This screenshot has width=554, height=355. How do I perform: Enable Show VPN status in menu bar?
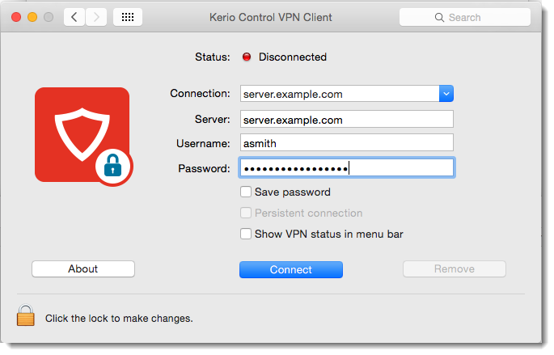[246, 234]
